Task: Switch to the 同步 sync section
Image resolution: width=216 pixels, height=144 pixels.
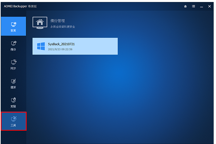Action: (13, 65)
